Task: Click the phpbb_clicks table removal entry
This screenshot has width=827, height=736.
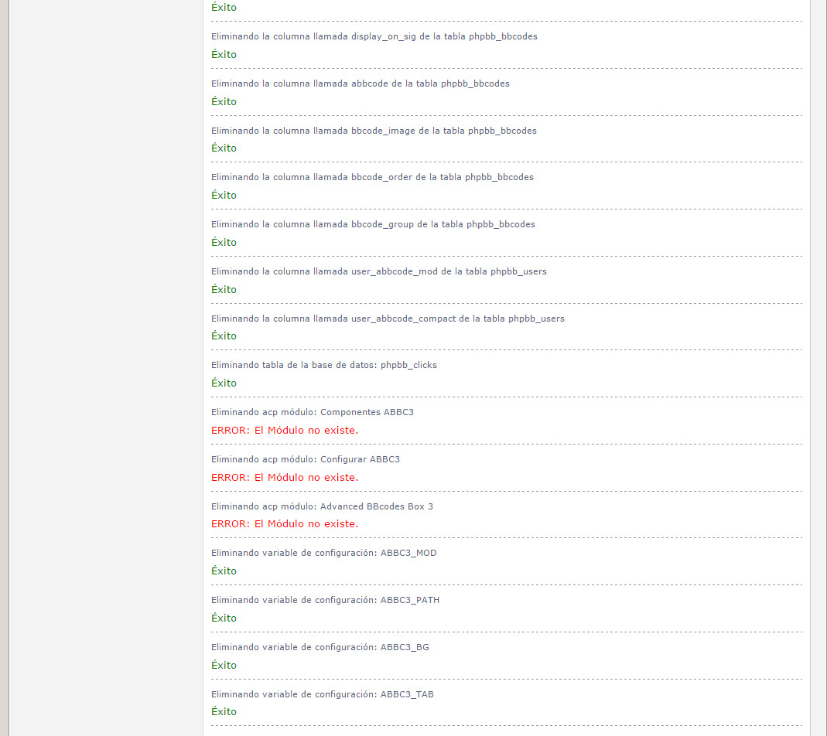Action: tap(324, 365)
